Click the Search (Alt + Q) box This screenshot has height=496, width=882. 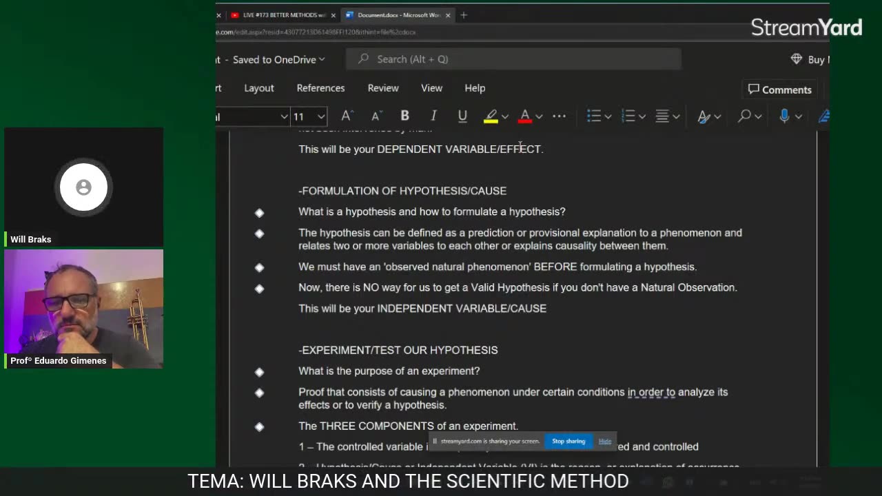(x=514, y=59)
